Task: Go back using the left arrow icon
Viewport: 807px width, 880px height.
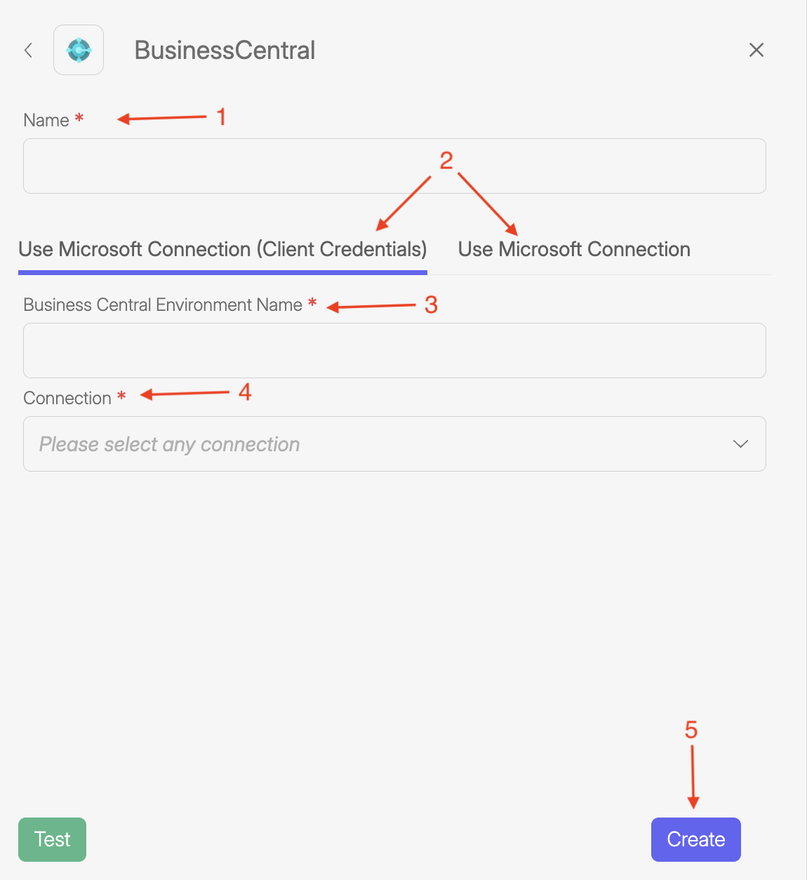Action: click(28, 50)
